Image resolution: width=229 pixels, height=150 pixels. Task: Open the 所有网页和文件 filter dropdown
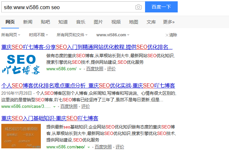tap(72, 35)
